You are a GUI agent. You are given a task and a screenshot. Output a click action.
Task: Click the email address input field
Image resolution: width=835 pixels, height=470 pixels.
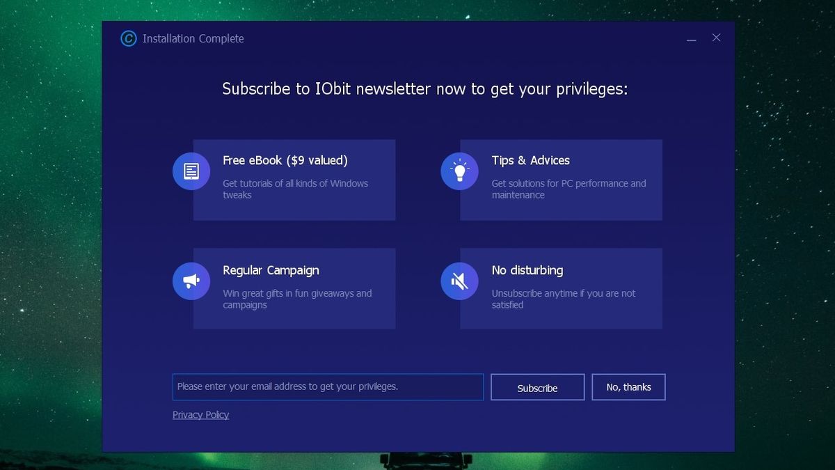328,386
